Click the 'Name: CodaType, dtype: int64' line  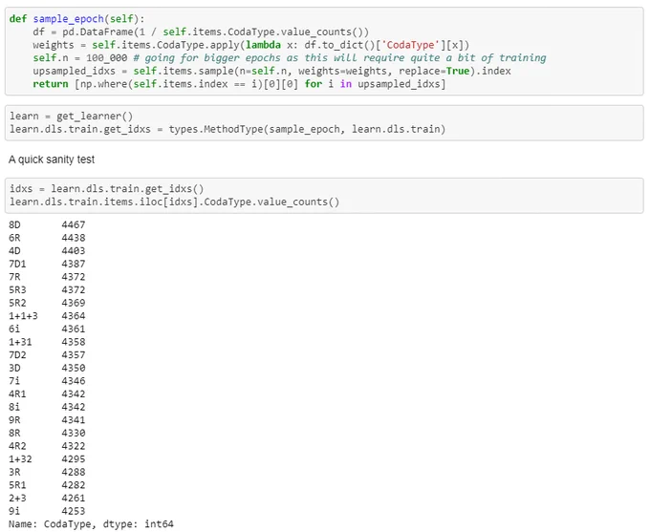tap(91, 524)
